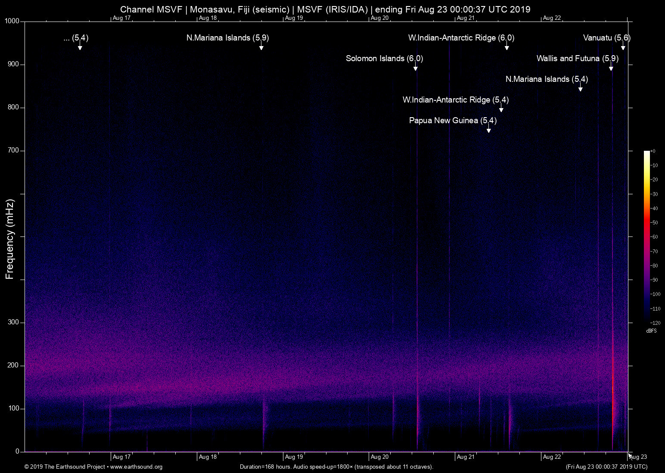Screen dimensions: 665x473
Task: Click 'Aug 18' on the bottom time axis
Action: click(x=208, y=457)
